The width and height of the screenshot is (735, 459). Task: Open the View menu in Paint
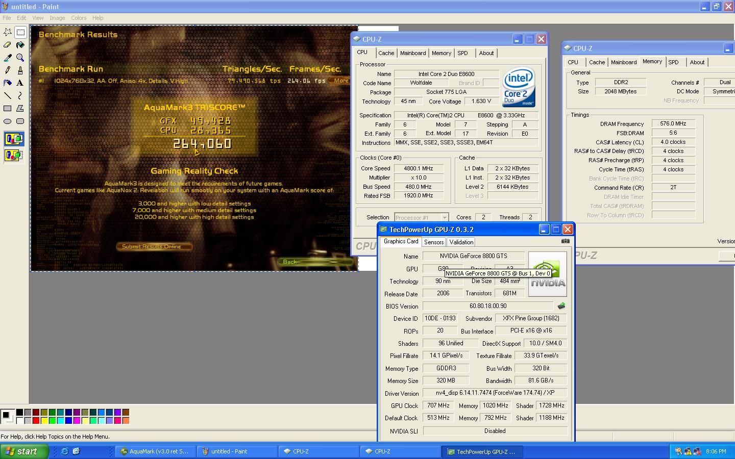[x=38, y=18]
